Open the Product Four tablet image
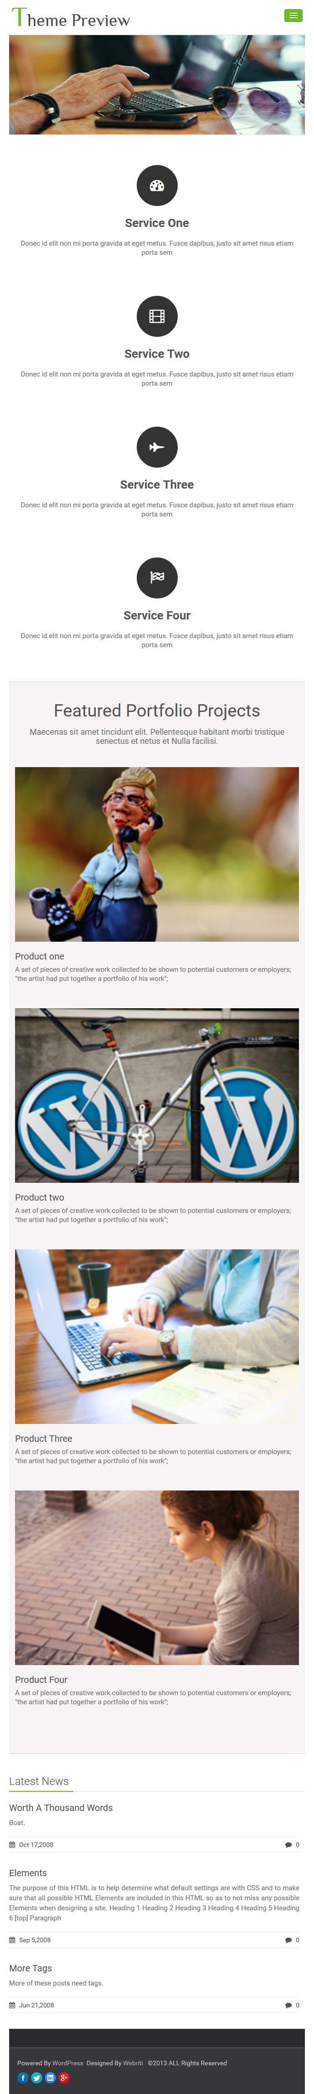314x2094 pixels. coord(157,1577)
